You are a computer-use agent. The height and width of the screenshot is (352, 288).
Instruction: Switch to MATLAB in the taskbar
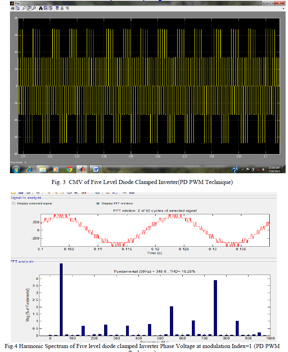[82, 169]
